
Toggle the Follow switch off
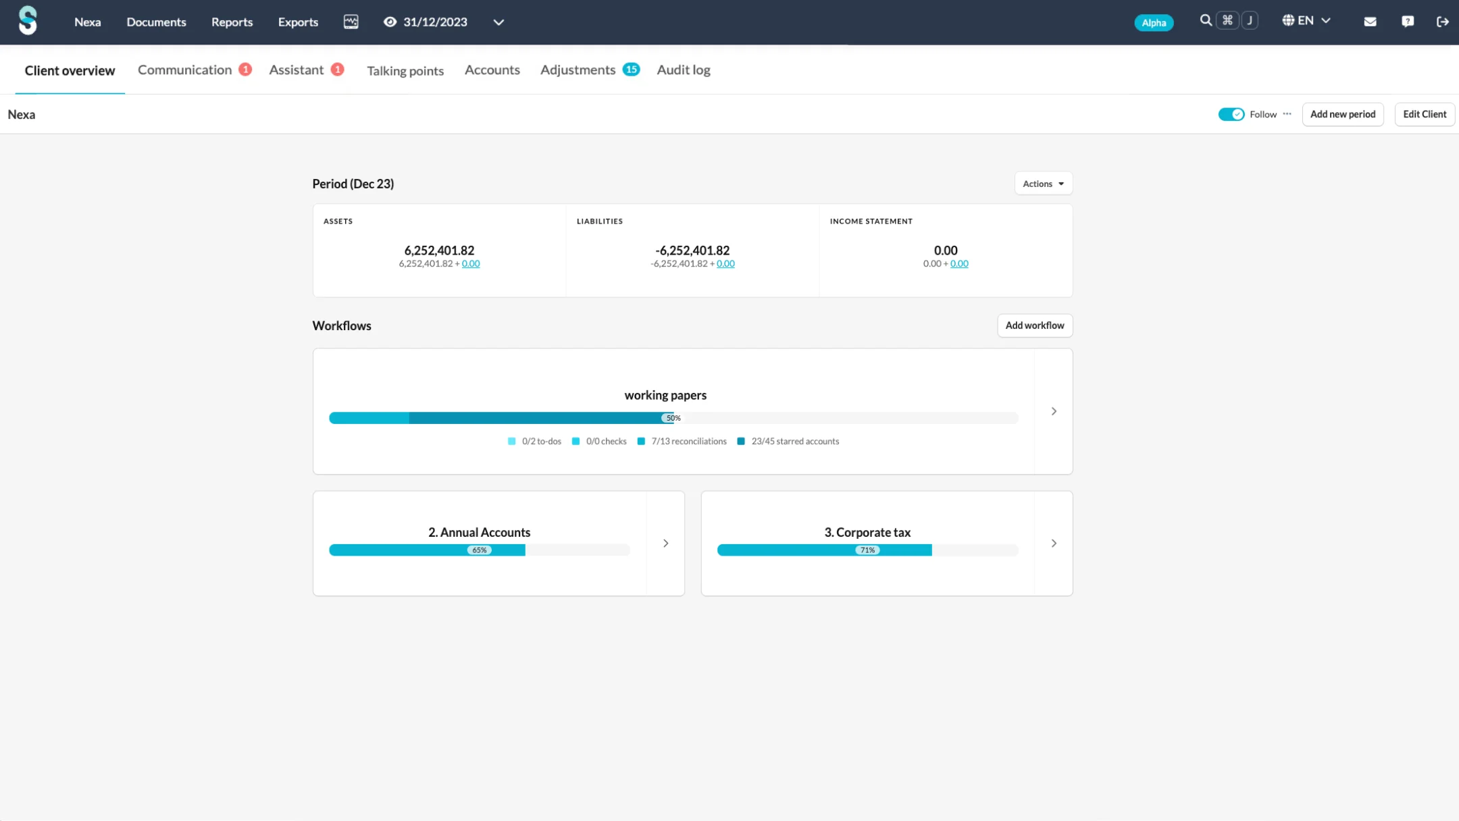(x=1231, y=114)
